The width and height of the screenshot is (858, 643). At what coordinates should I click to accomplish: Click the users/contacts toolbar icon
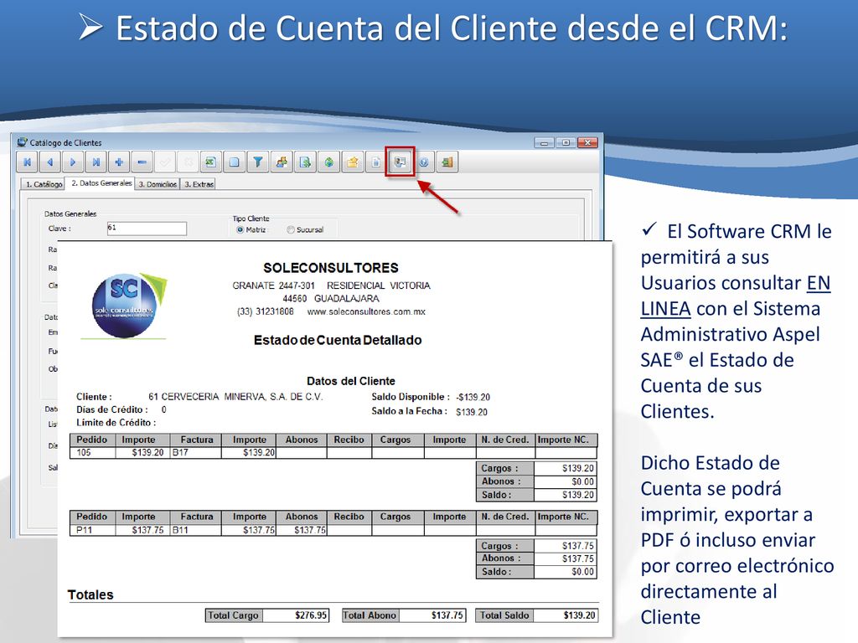coord(282,162)
